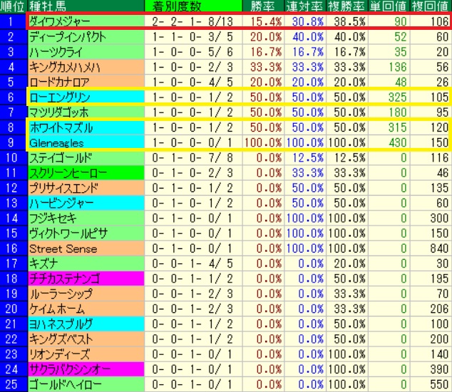452x392 pixels.
Task: Select the スクリーンヒーロー sire name
Action: click(x=68, y=173)
